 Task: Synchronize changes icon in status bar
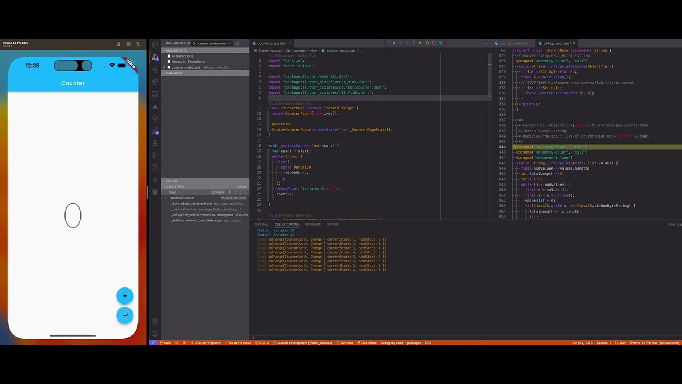[177, 343]
